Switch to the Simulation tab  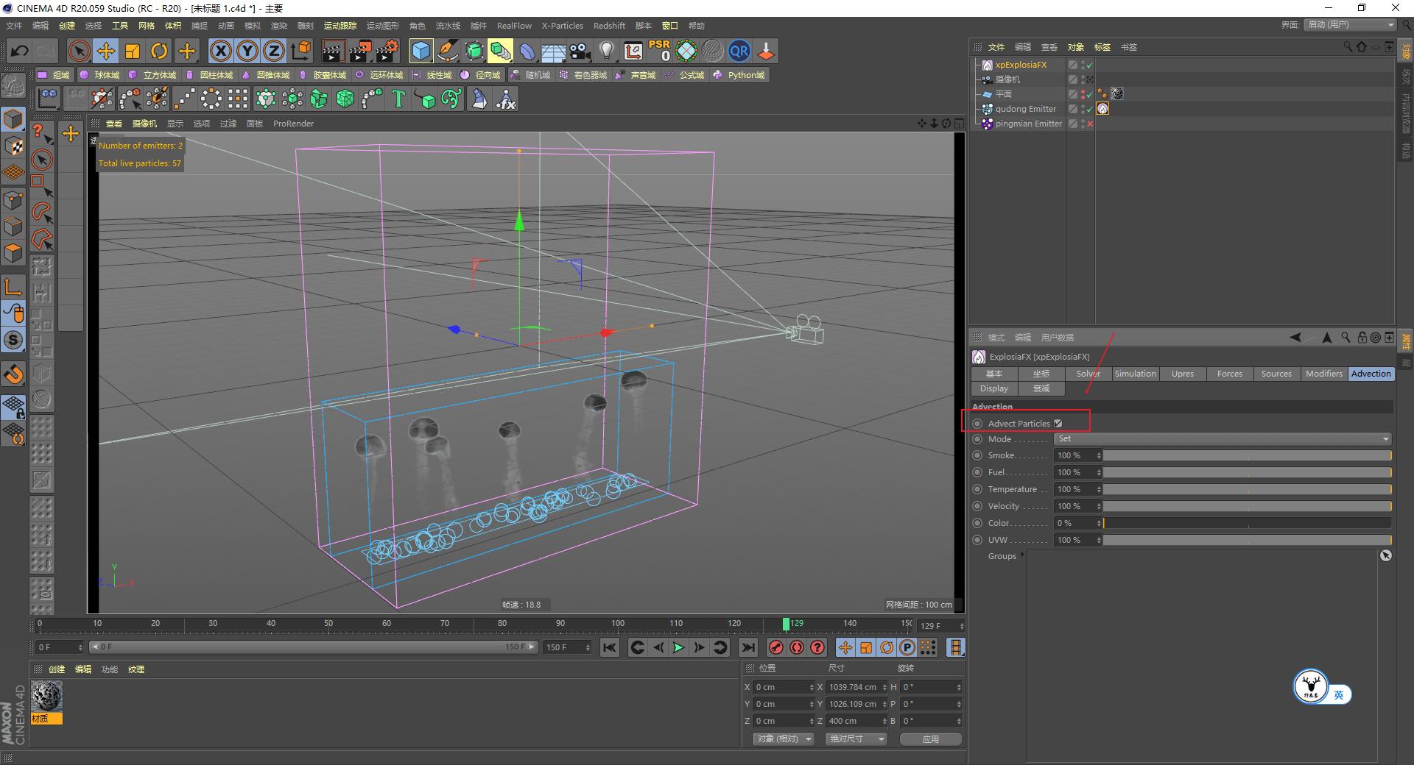1135,374
